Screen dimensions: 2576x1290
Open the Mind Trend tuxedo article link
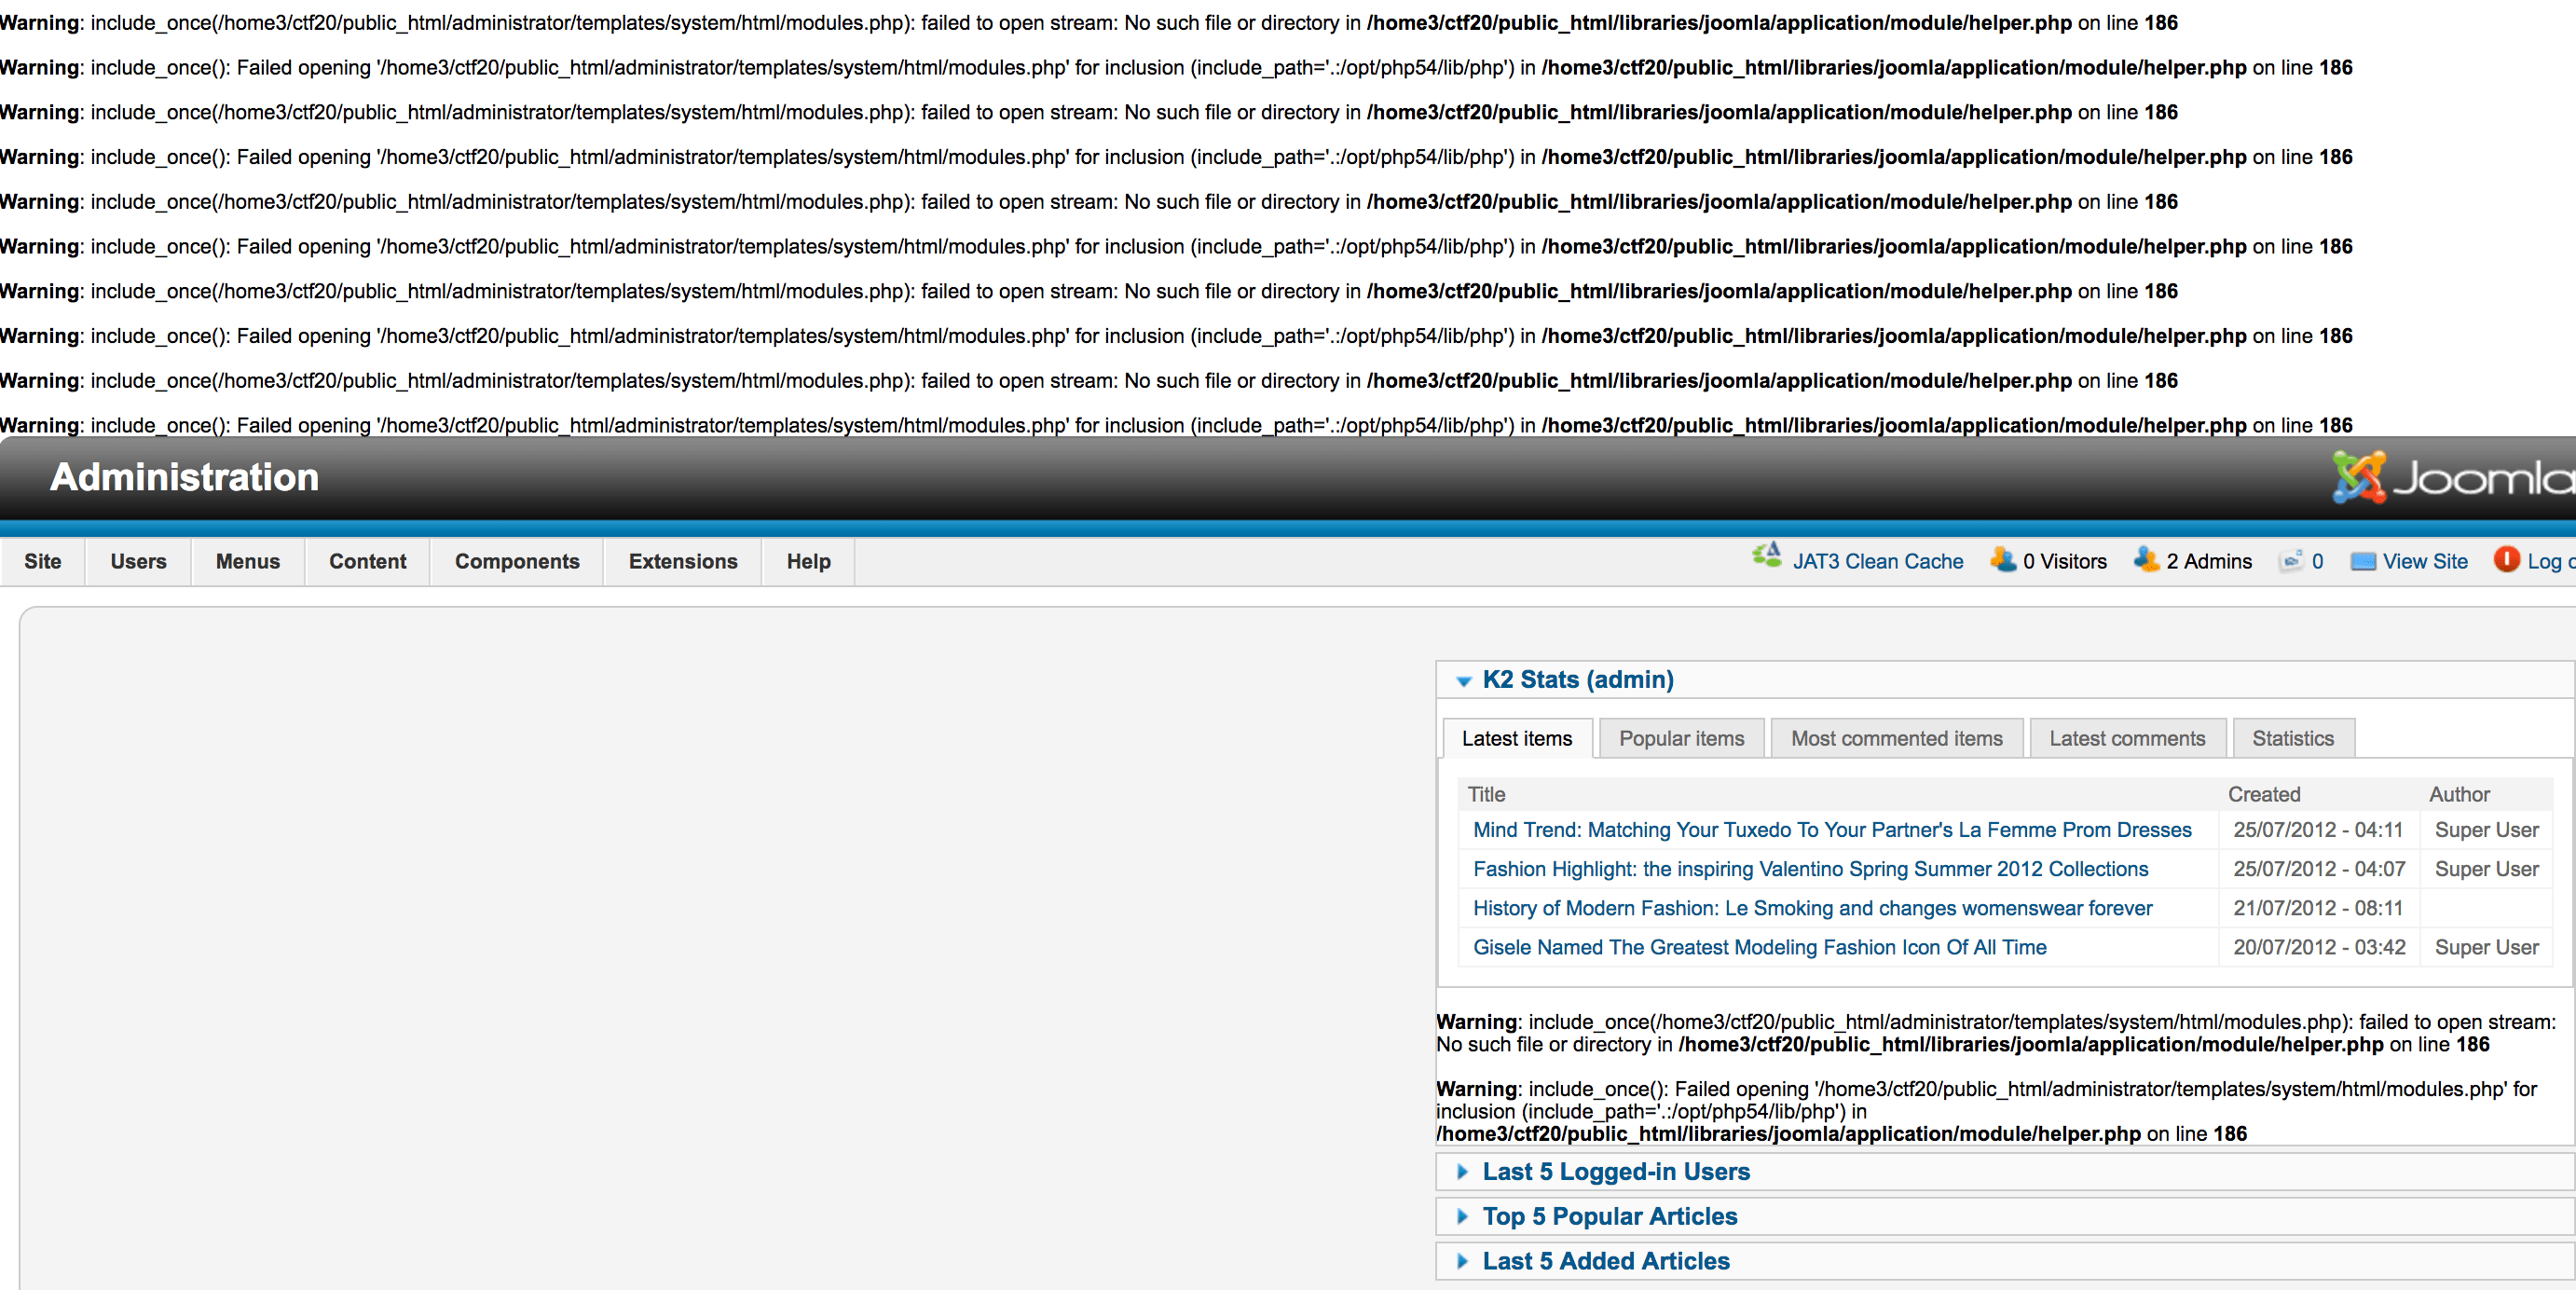click(1831, 829)
